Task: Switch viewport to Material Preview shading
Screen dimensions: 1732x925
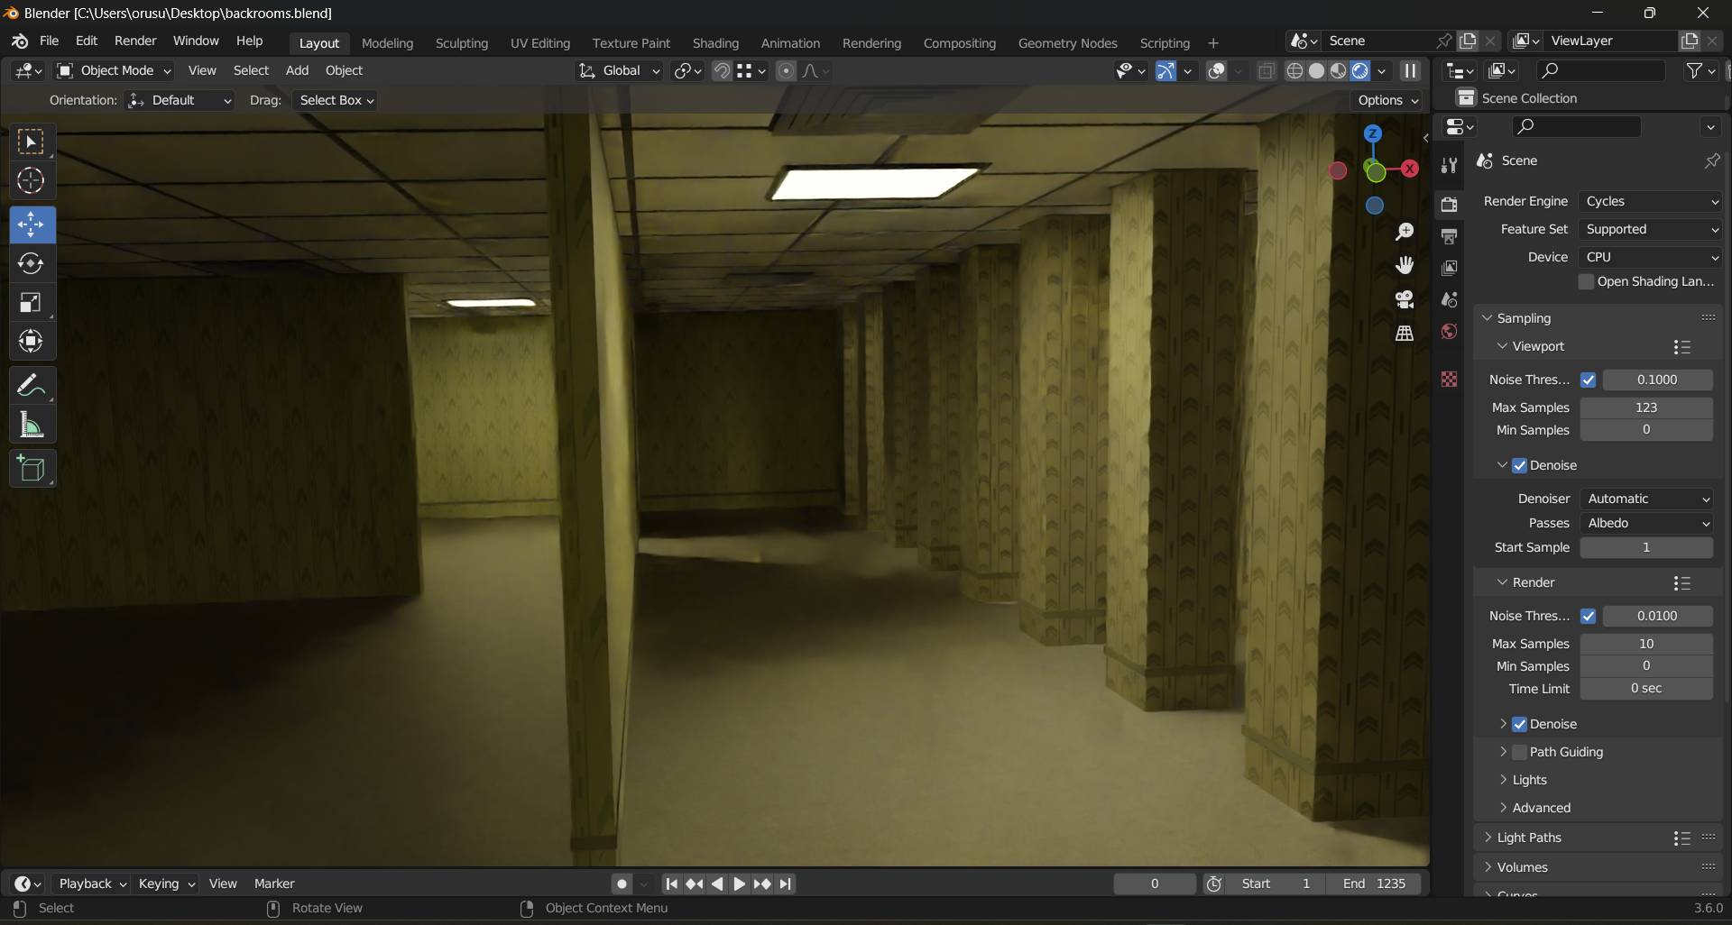Action: point(1340,70)
